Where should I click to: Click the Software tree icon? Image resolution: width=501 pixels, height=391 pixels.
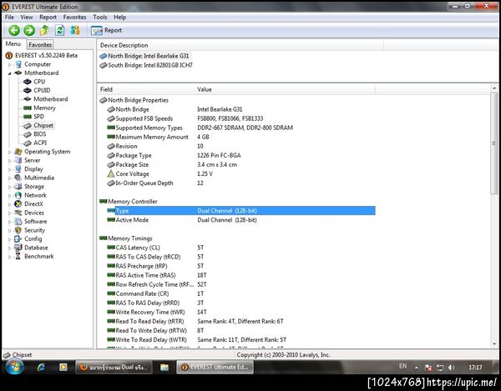coord(18,221)
